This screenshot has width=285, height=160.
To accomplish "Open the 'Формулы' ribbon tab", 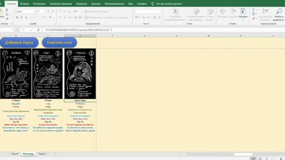I will pos(81,4).
